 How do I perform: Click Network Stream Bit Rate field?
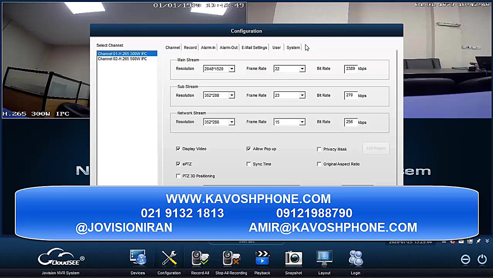351,122
